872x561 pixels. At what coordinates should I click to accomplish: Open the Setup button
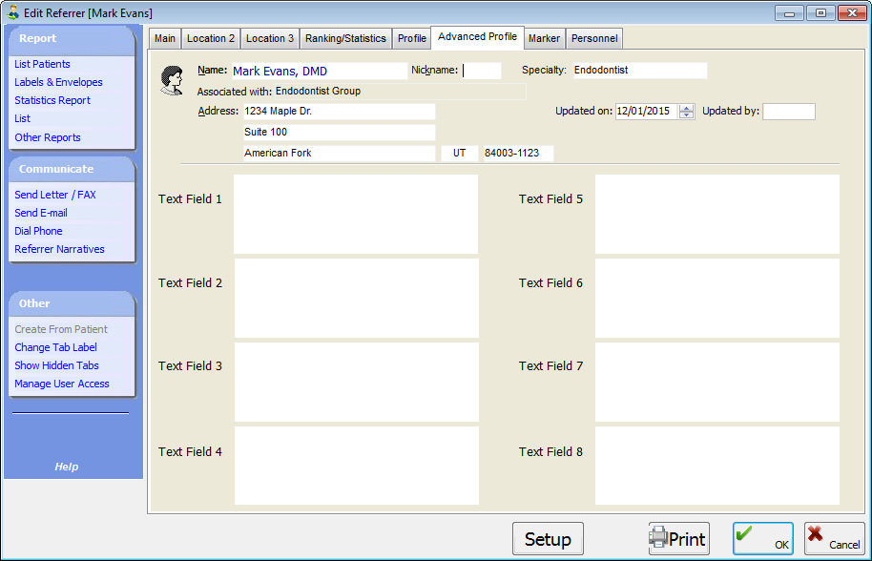pyautogui.click(x=548, y=539)
